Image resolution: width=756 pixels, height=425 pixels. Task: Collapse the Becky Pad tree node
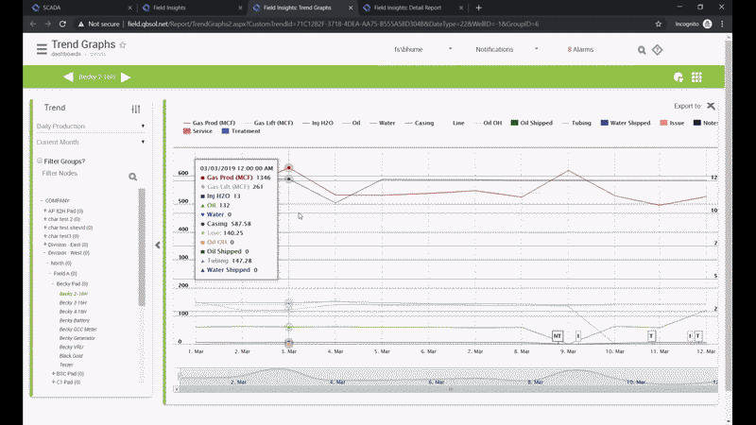click(54, 284)
